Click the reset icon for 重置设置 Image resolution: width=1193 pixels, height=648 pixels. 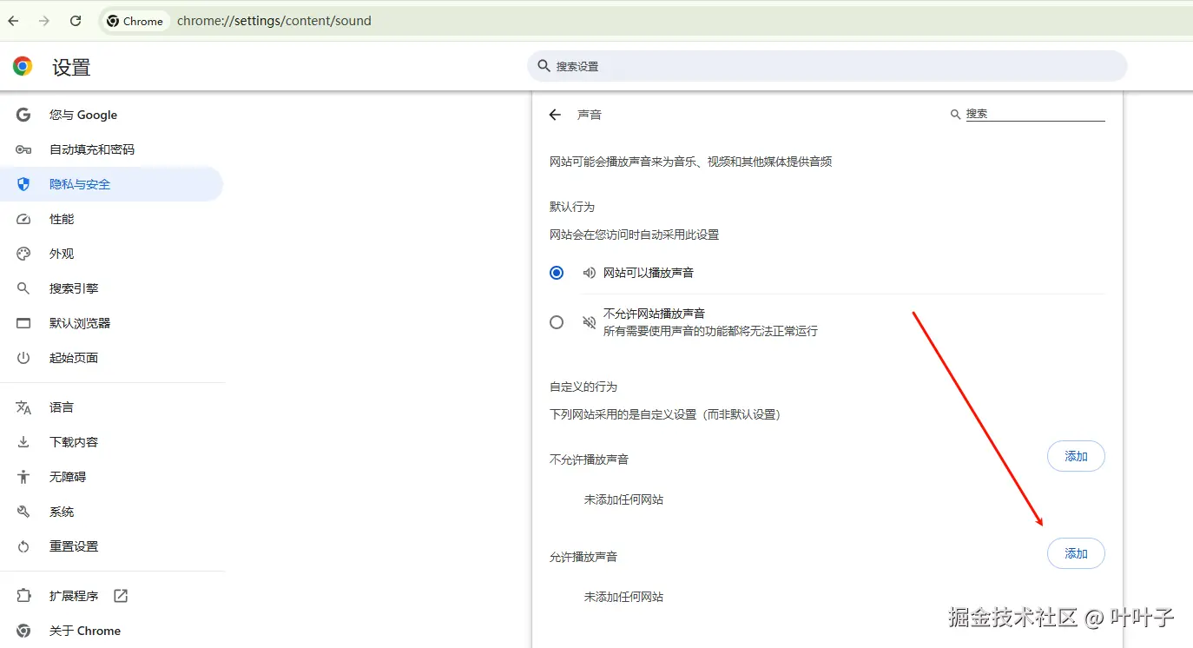pos(23,546)
